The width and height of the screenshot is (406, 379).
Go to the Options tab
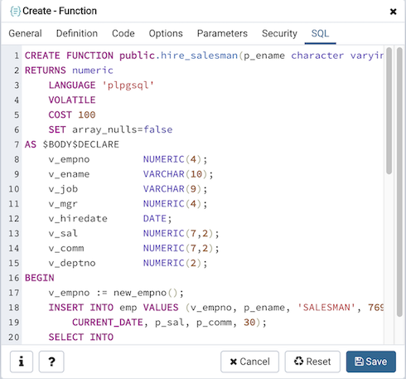[x=166, y=33]
